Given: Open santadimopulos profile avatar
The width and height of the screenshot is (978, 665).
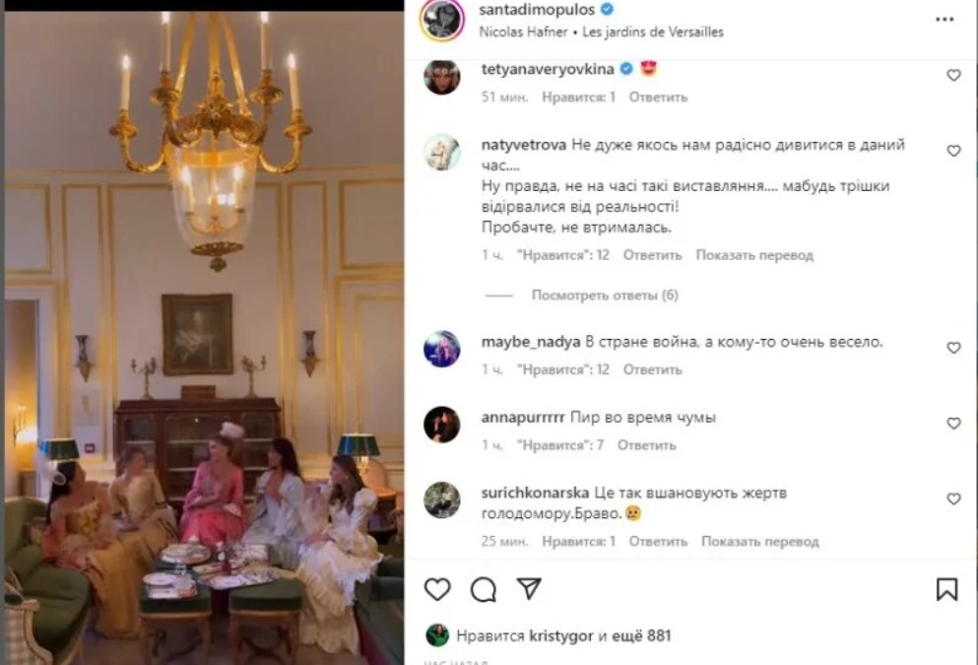Looking at the screenshot, I should 442,20.
